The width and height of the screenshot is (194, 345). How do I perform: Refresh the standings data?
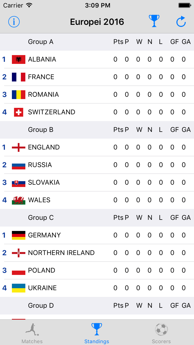tap(181, 22)
